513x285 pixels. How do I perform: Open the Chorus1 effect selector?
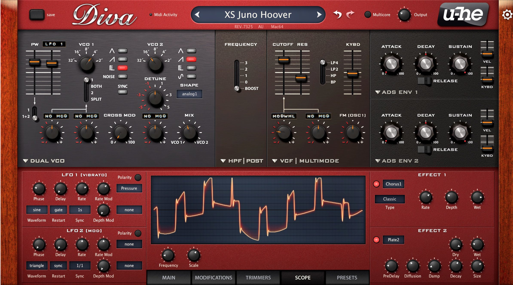[x=393, y=184]
